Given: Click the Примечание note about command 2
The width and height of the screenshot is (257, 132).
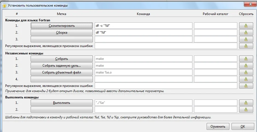Looking at the screenshot, I should tap(85, 91).
